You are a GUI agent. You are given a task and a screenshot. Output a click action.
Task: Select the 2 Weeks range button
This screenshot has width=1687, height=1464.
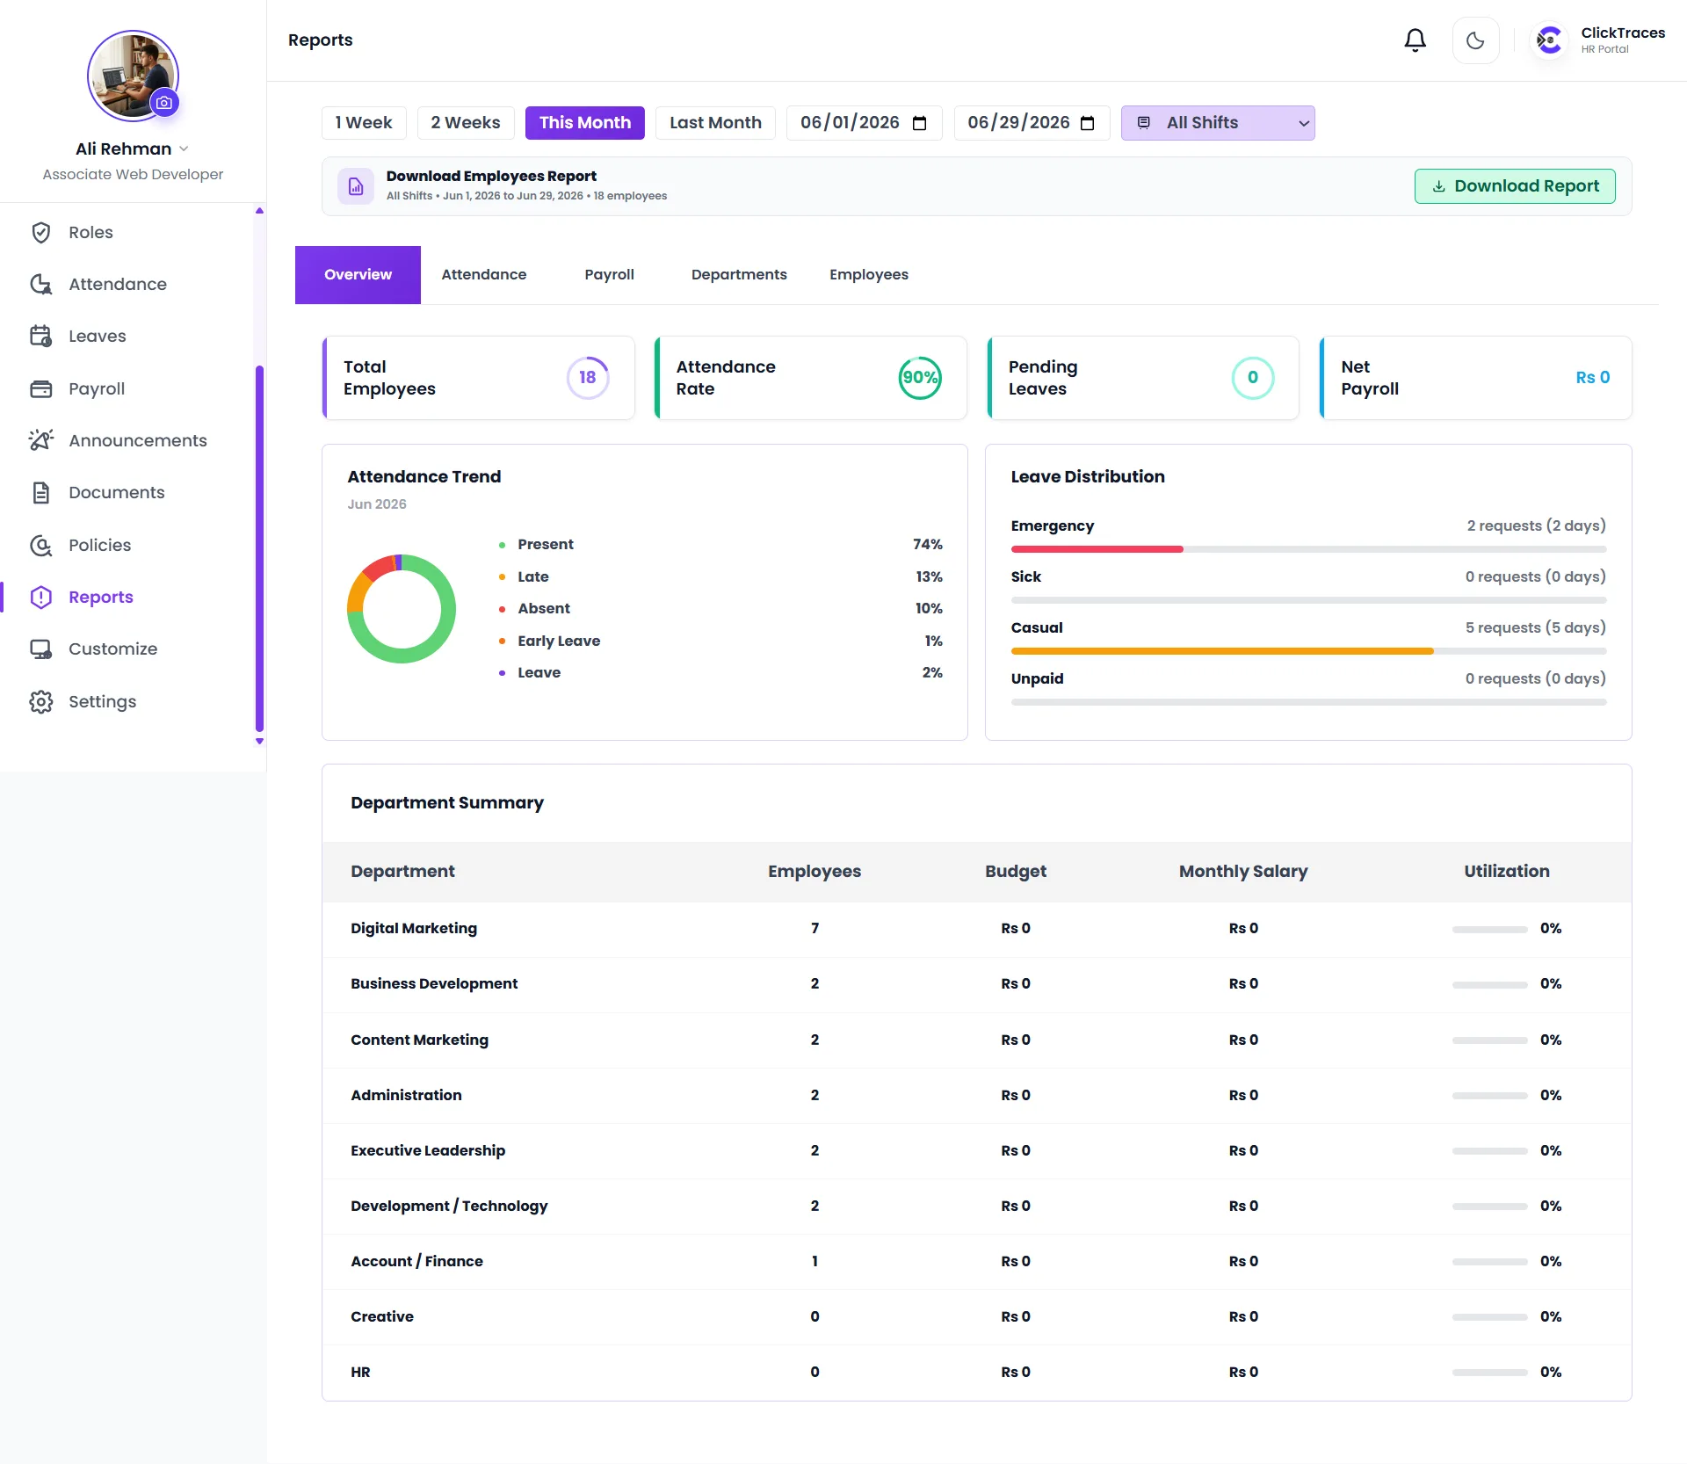click(465, 123)
